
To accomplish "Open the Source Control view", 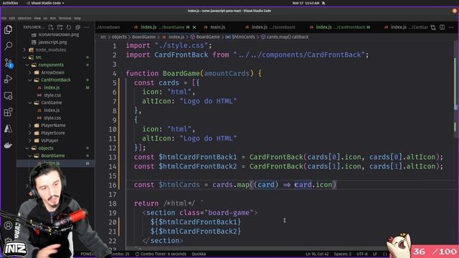I will [x=8, y=62].
